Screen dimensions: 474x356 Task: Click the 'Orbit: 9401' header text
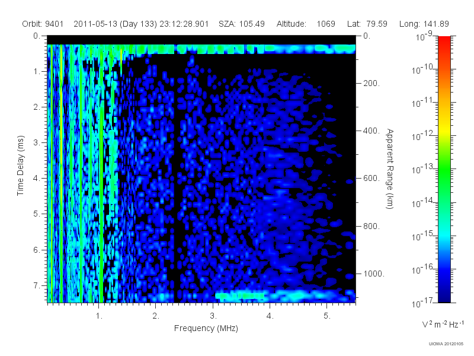43,24
